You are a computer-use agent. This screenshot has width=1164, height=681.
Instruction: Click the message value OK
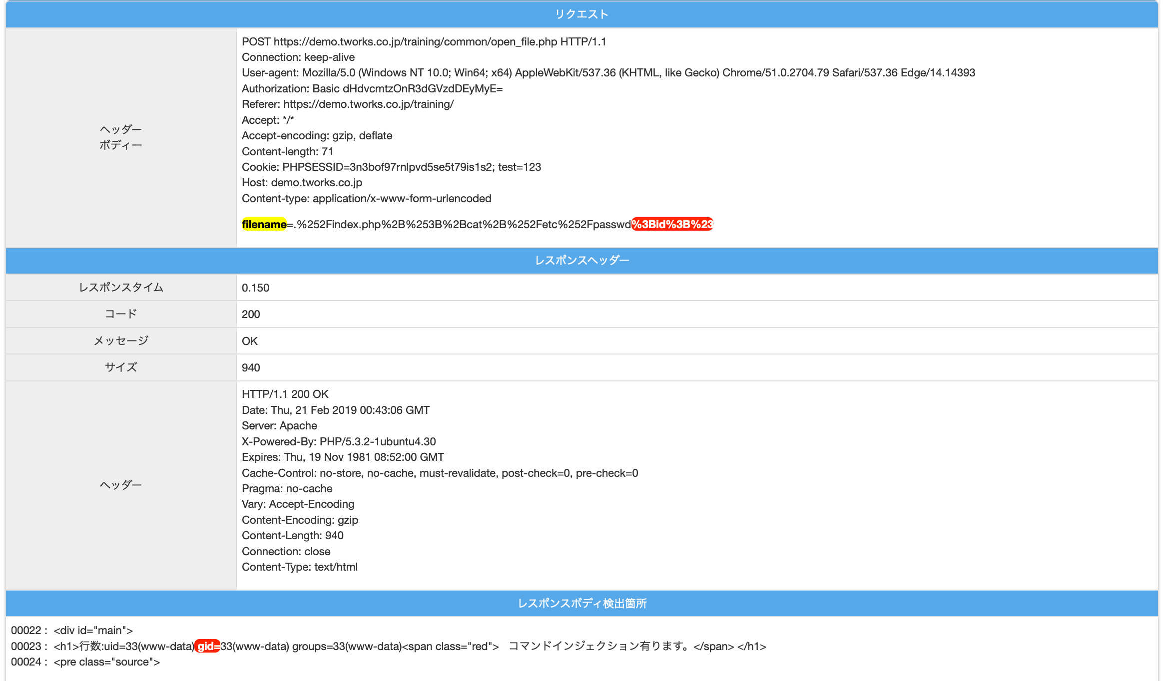(250, 341)
